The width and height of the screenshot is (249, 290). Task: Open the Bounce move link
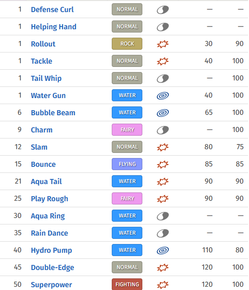[43, 164]
